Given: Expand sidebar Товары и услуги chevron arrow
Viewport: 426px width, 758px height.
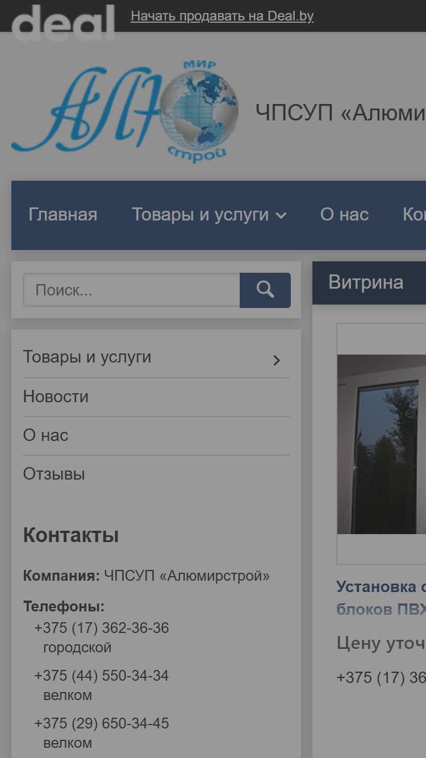Looking at the screenshot, I should tap(277, 360).
